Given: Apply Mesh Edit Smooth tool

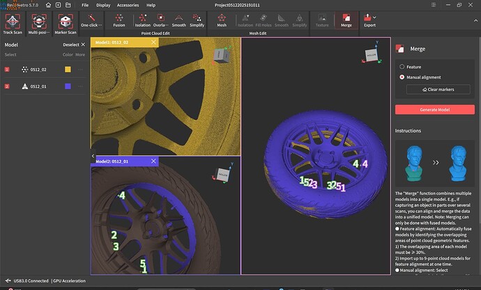Looking at the screenshot, I should (x=282, y=20).
